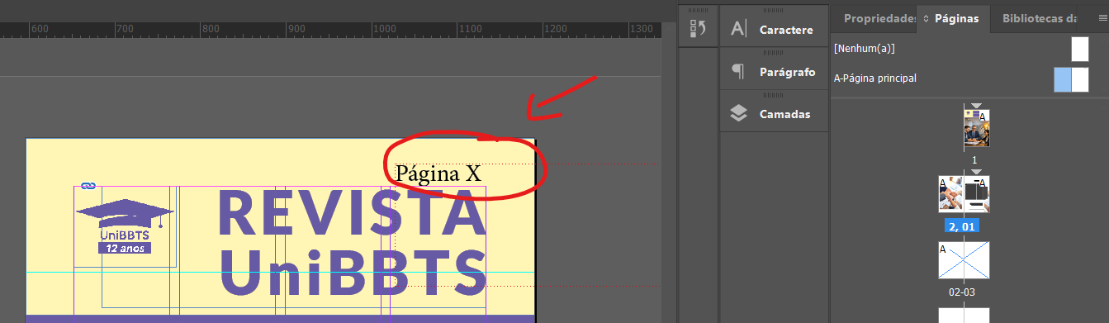Select page 1 thumbnail in Páginas panel

976,128
